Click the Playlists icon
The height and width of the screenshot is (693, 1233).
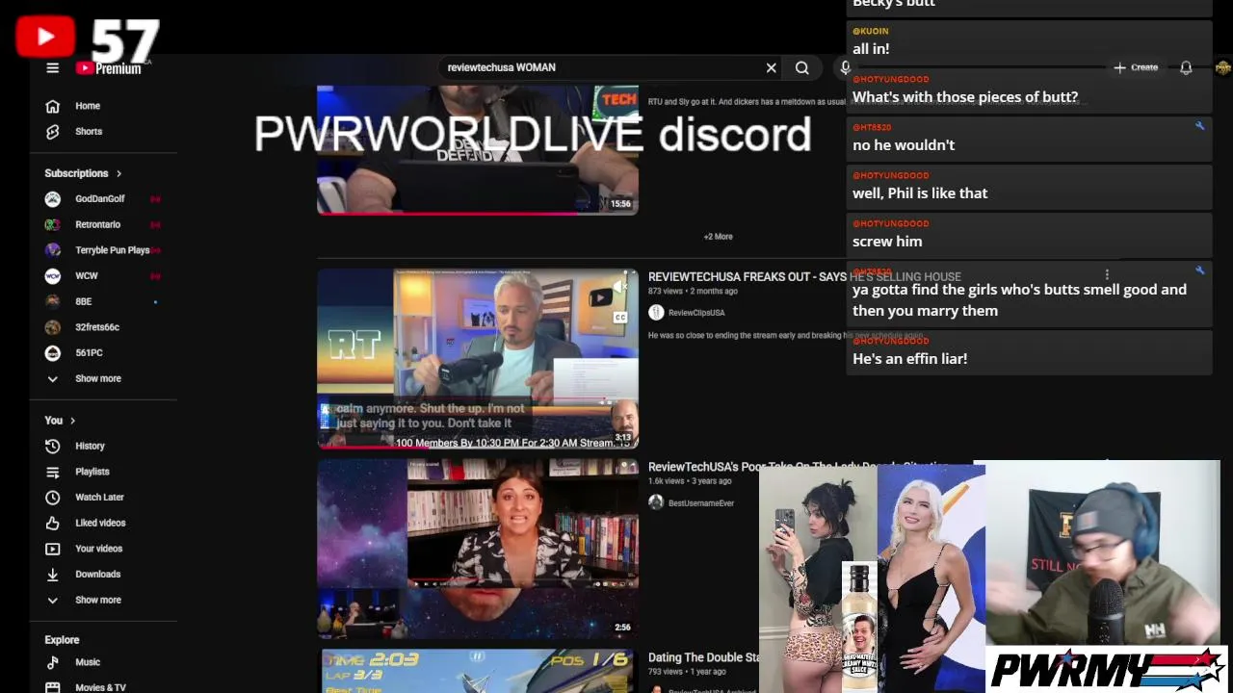coord(53,472)
